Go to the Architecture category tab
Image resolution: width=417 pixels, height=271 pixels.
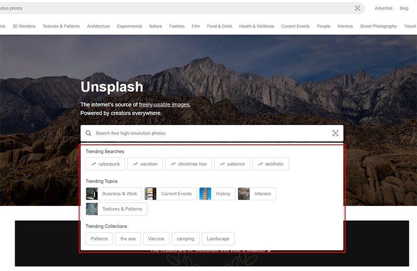(98, 26)
